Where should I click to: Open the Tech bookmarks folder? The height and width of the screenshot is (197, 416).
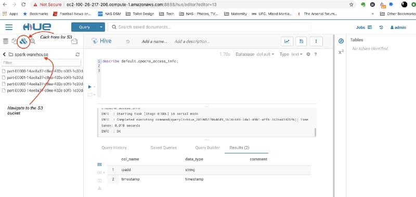[x=167, y=14]
